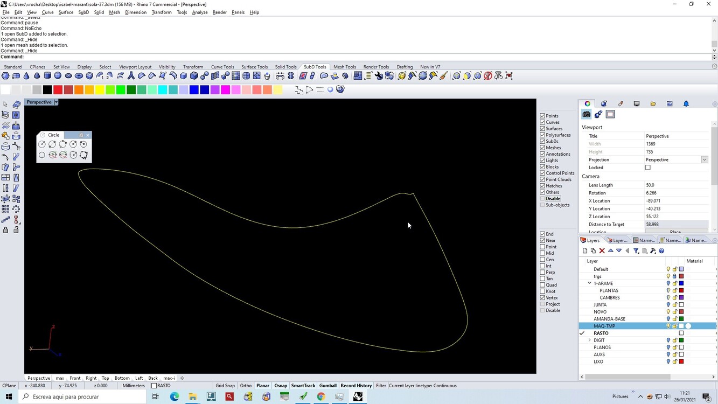Open the Projection dropdown

tap(704, 160)
